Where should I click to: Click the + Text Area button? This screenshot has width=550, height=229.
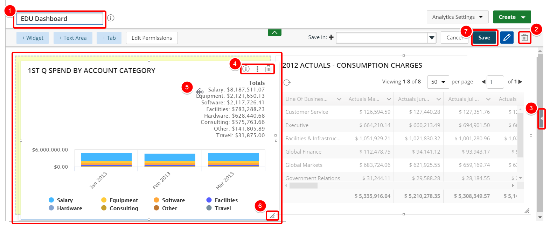[x=73, y=38]
